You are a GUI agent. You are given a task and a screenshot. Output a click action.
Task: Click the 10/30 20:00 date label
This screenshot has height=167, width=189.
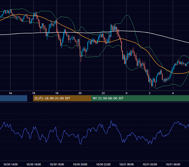[80, 164]
